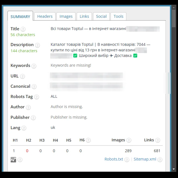The image size is (178, 178).
Task: Click the help icon next to Description
Action: point(37,45)
